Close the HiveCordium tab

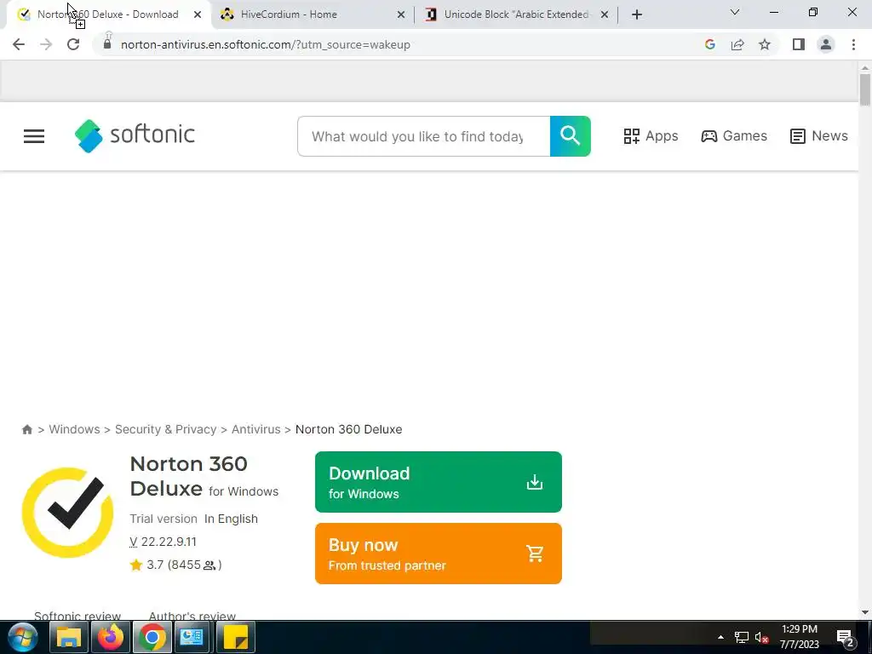(401, 14)
